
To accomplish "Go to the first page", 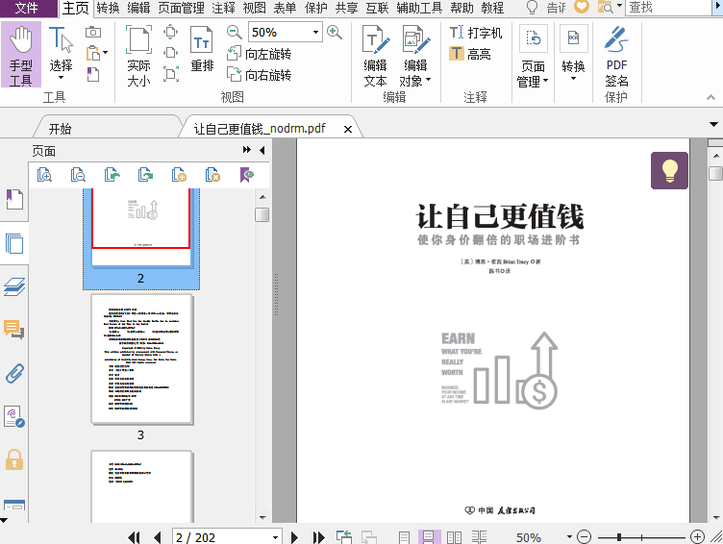I will coord(134,537).
